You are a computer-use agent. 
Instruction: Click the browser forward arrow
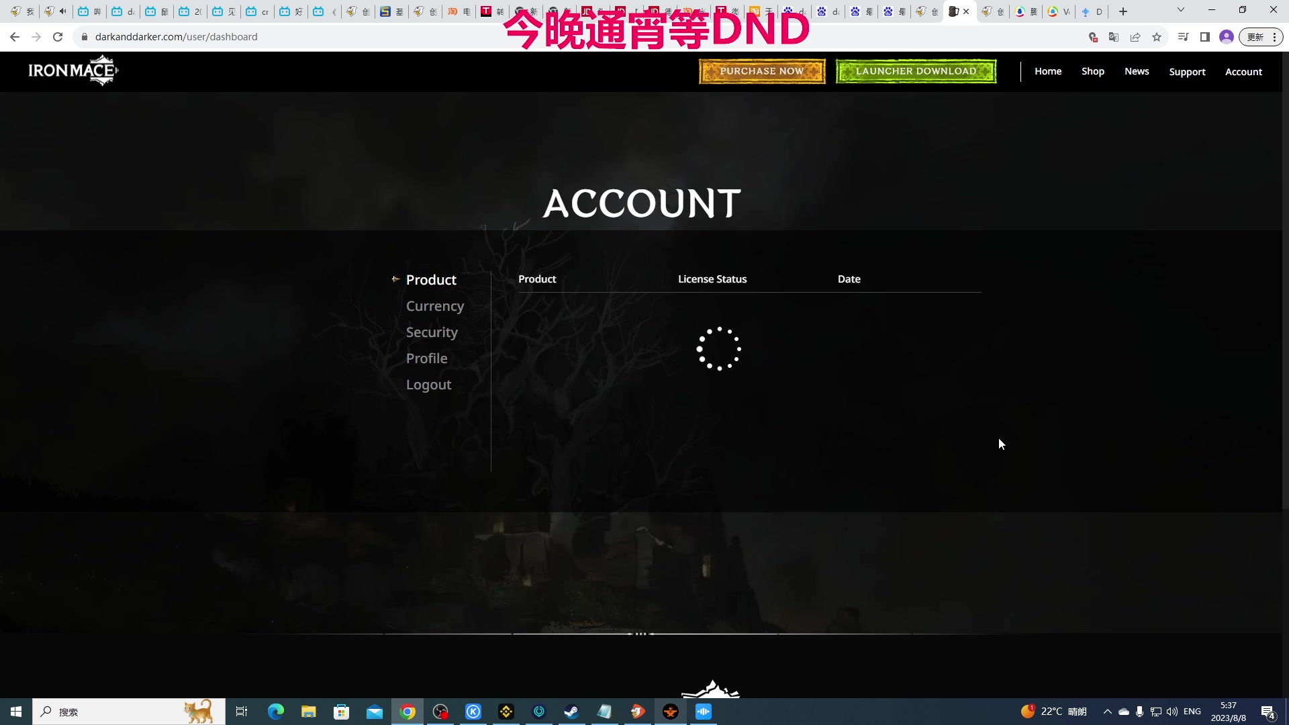(x=36, y=37)
